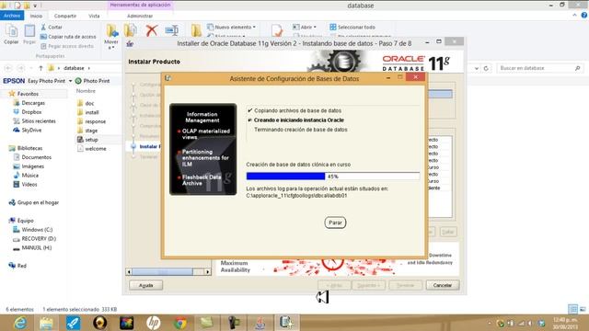
Task: Open File Explorer from the taskbar
Action: click(46, 323)
